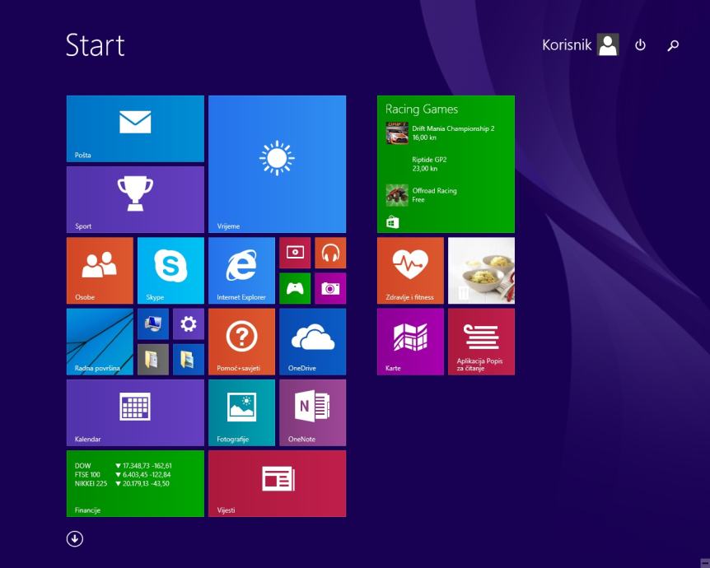Open the small Xbox Games tile
The width and height of the screenshot is (710, 568).
tap(295, 288)
